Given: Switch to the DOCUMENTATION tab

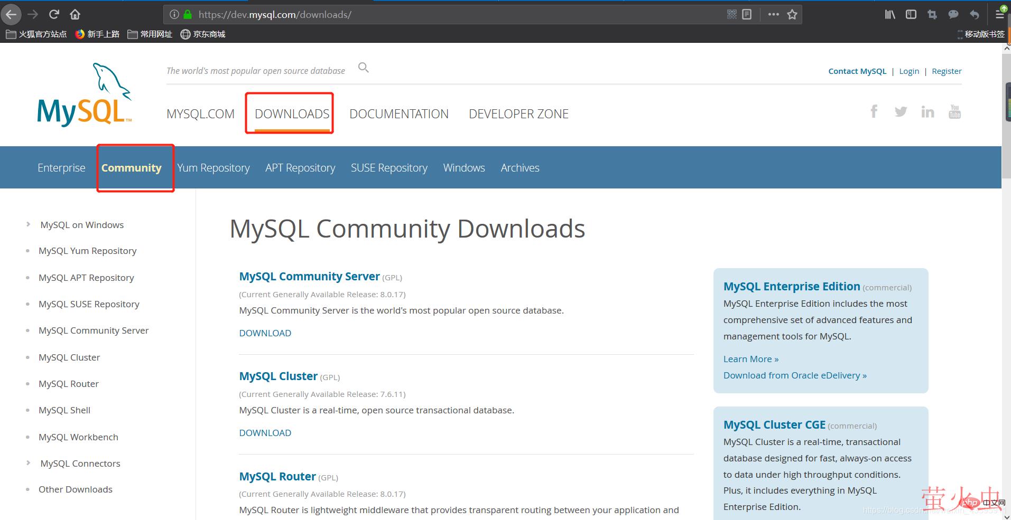Looking at the screenshot, I should pyautogui.click(x=398, y=114).
